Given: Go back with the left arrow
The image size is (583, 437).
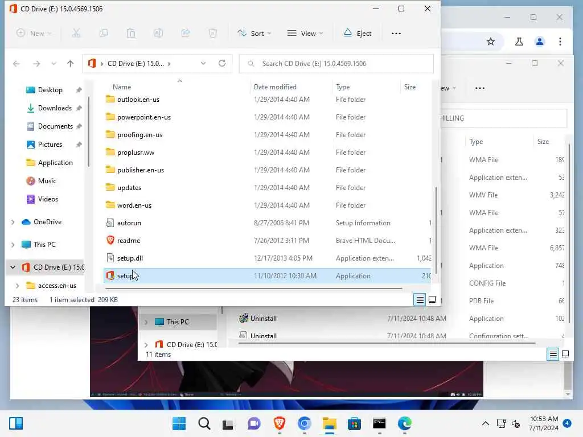Looking at the screenshot, I should coord(17,64).
